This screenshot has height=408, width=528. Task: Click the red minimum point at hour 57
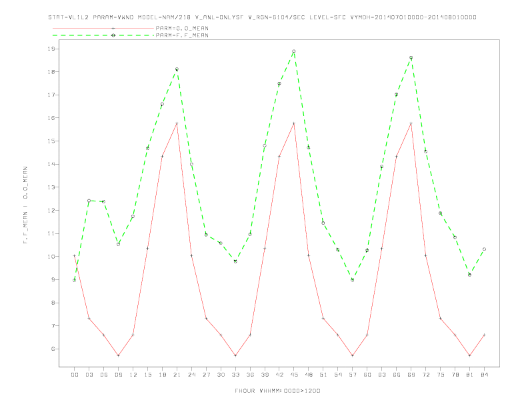(353, 355)
